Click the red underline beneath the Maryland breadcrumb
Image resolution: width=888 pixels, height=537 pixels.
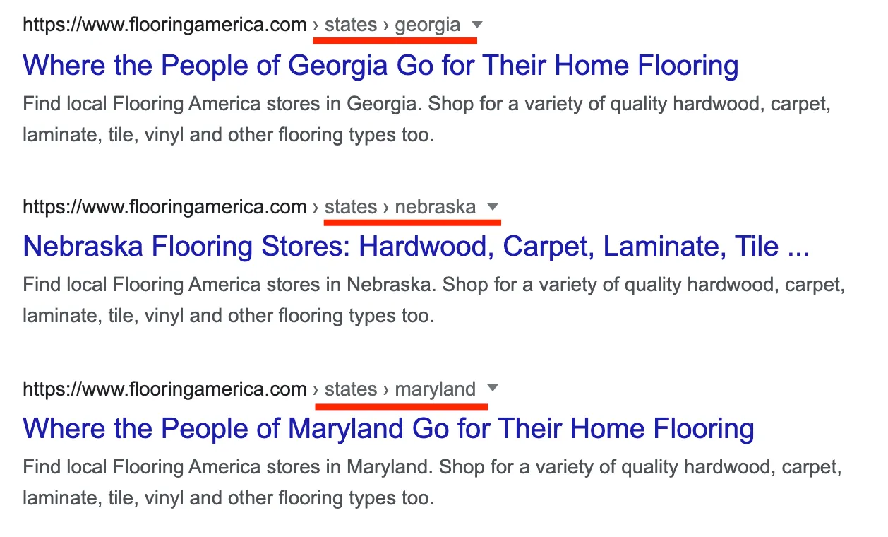(x=401, y=406)
